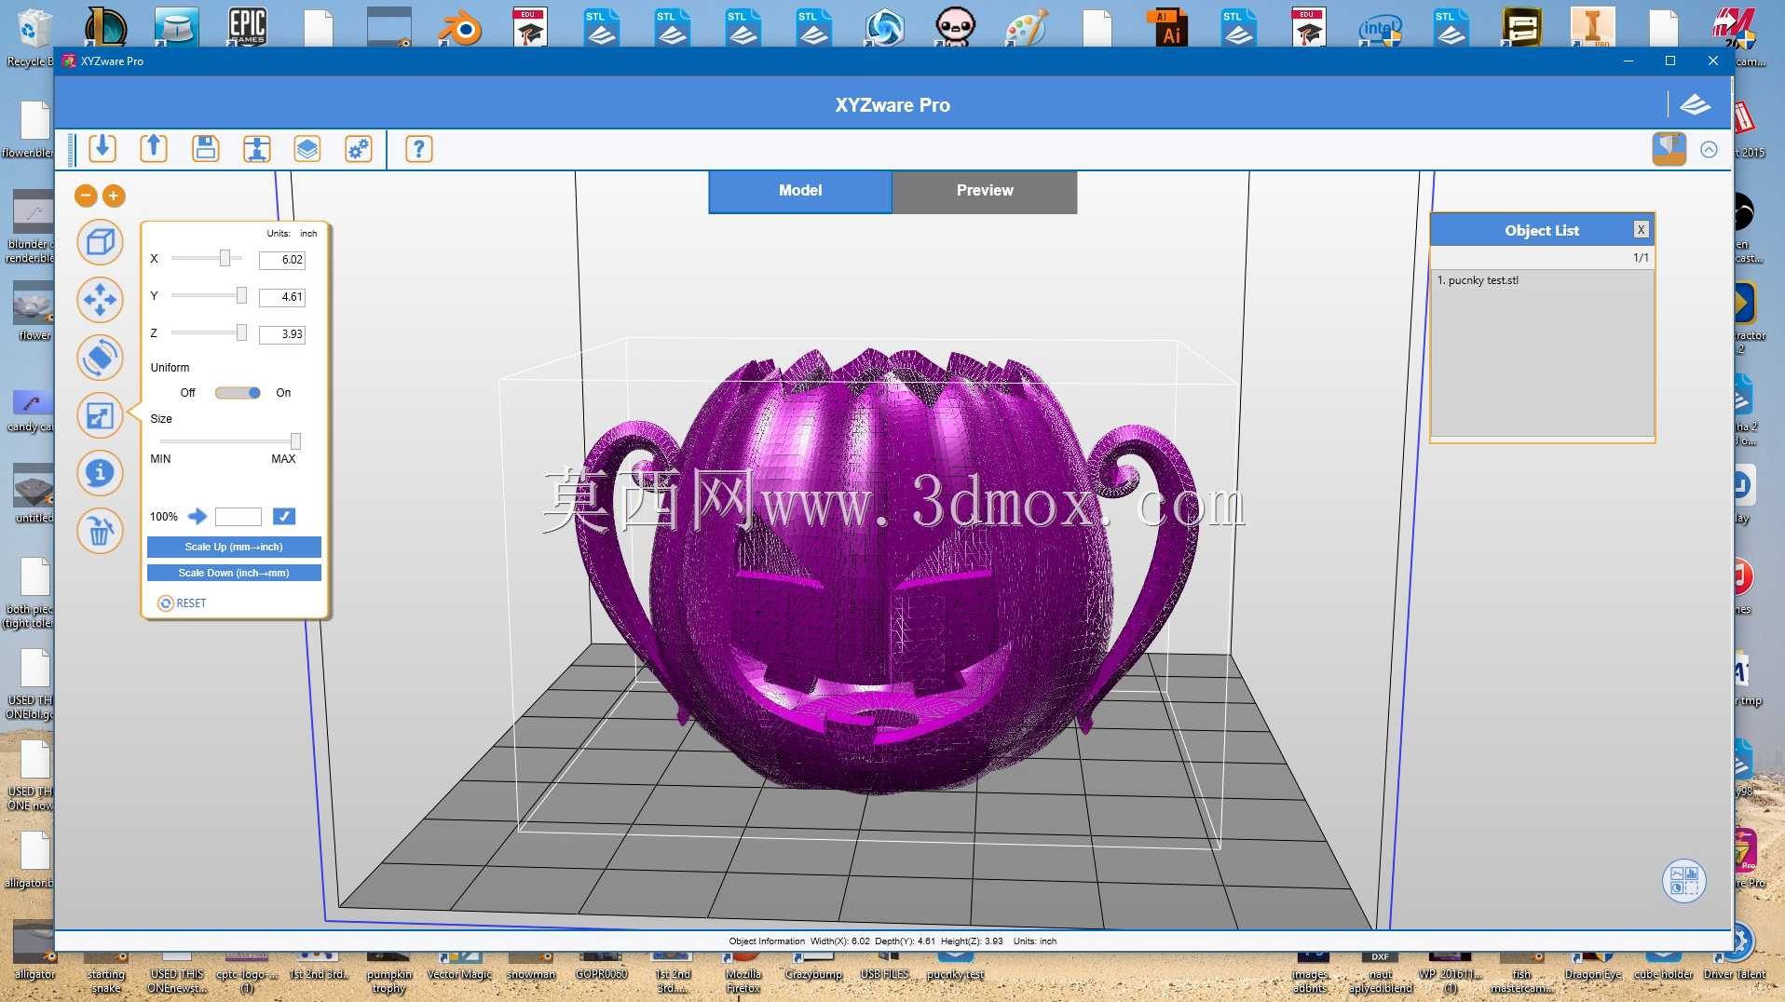1785x1002 pixels.
Task: Open the Print icon in the toolbar
Action: (x=256, y=149)
